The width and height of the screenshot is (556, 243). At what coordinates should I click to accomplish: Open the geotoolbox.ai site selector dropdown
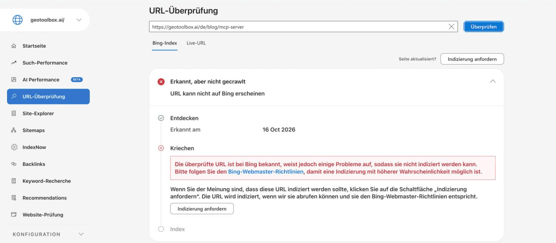79,20
